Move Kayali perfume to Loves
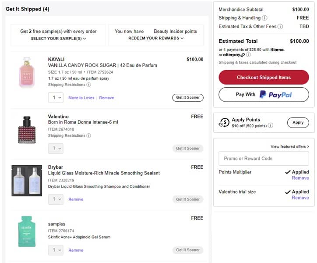This screenshot has width=317, height=263. point(81,98)
